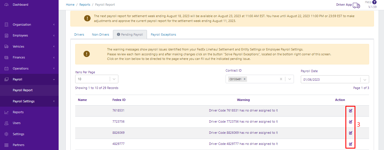Open edit action for Fedex ID 7723756
Image resolution: width=384 pixels, height=150 pixels.
pyautogui.click(x=351, y=122)
